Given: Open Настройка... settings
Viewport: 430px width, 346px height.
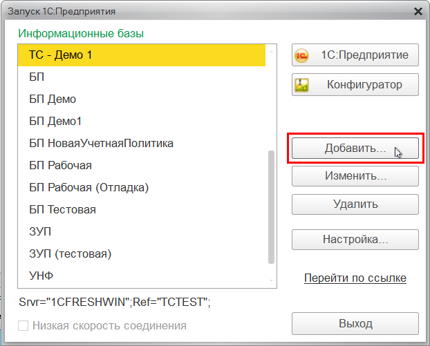Looking at the screenshot, I should point(355,240).
